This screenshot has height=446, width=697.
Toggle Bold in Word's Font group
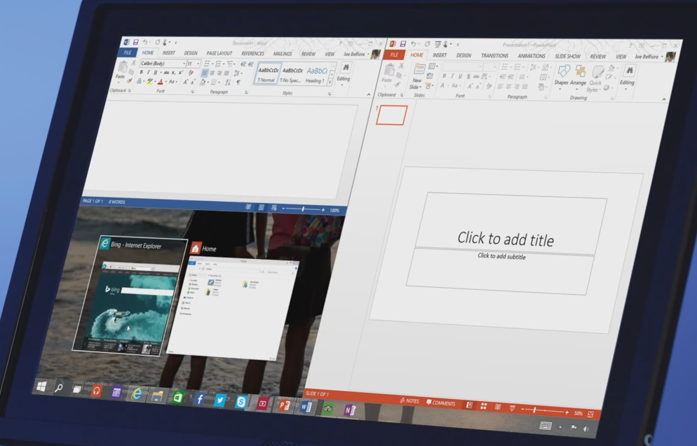click(x=142, y=72)
